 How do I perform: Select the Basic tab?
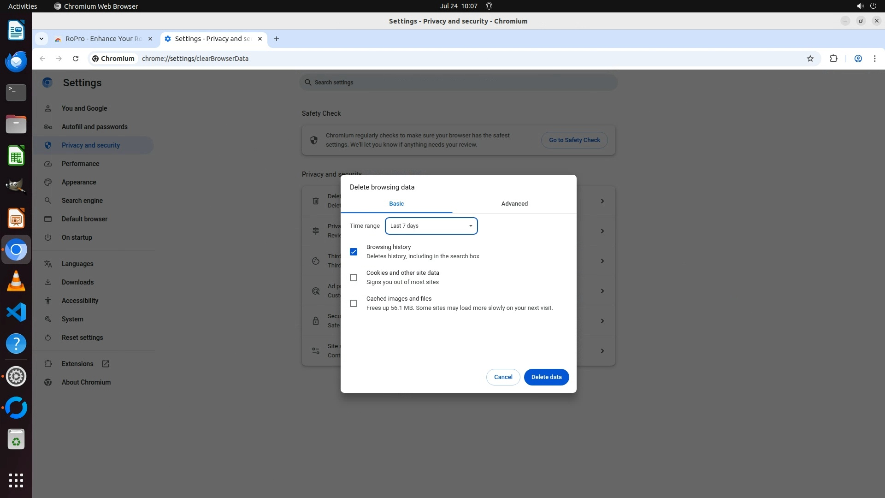tap(396, 203)
